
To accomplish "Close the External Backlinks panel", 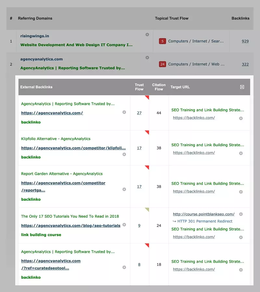I will [242, 87].
